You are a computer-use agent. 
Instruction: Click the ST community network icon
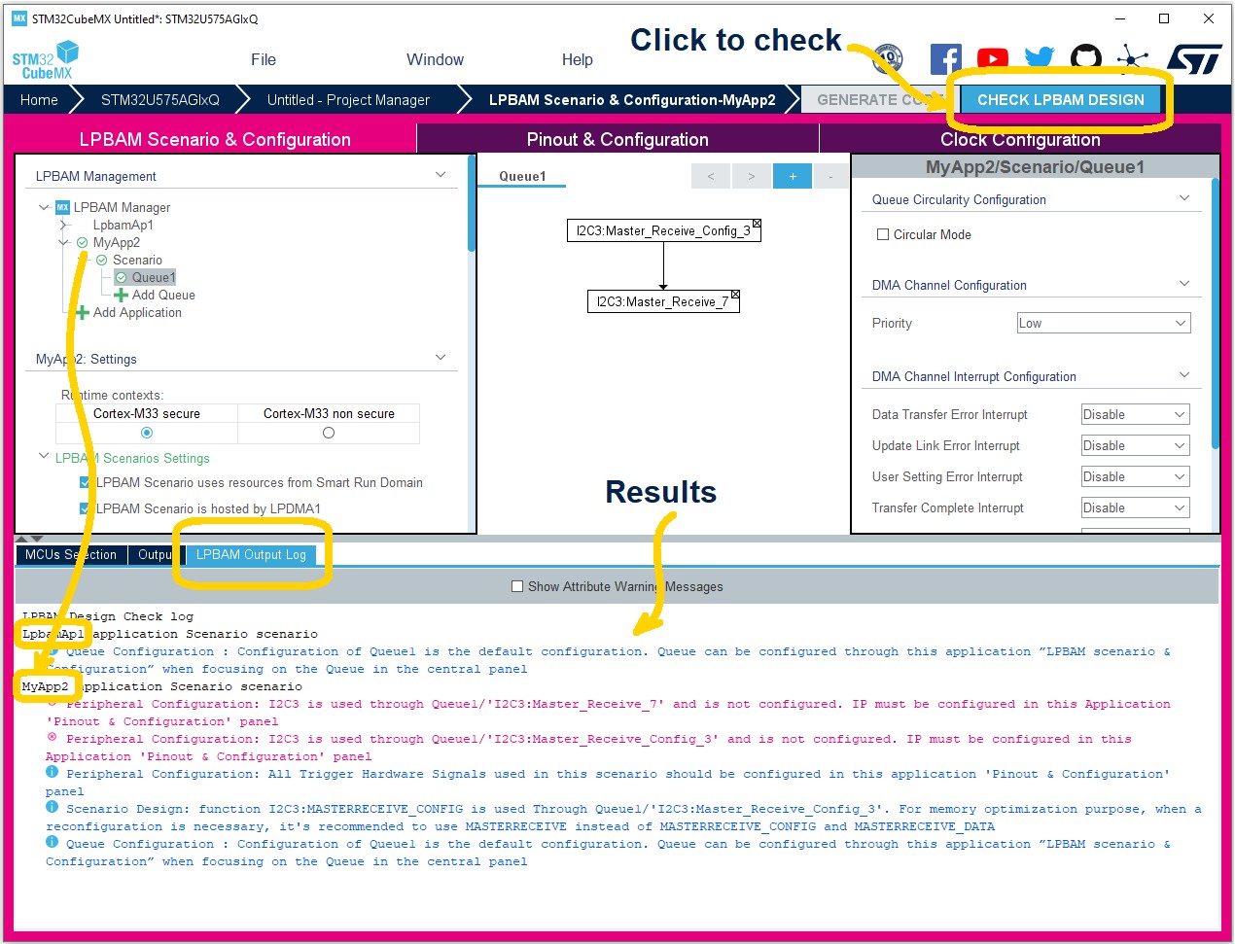click(x=1132, y=59)
